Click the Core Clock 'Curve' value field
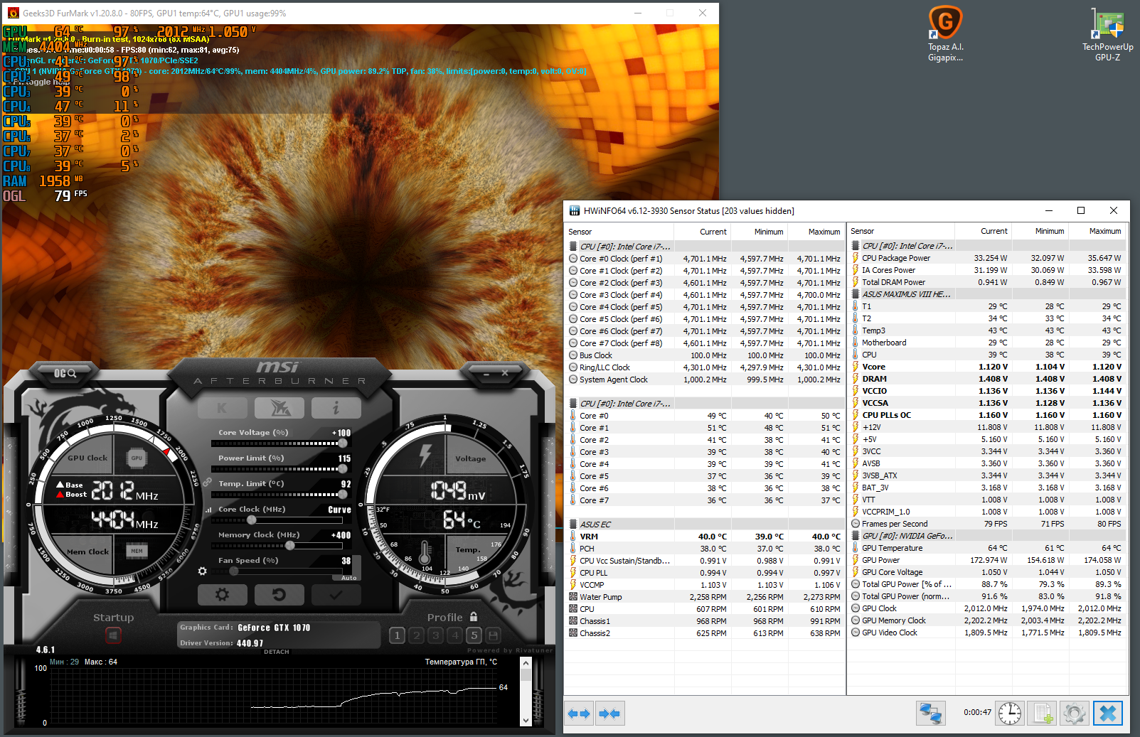 point(339,510)
